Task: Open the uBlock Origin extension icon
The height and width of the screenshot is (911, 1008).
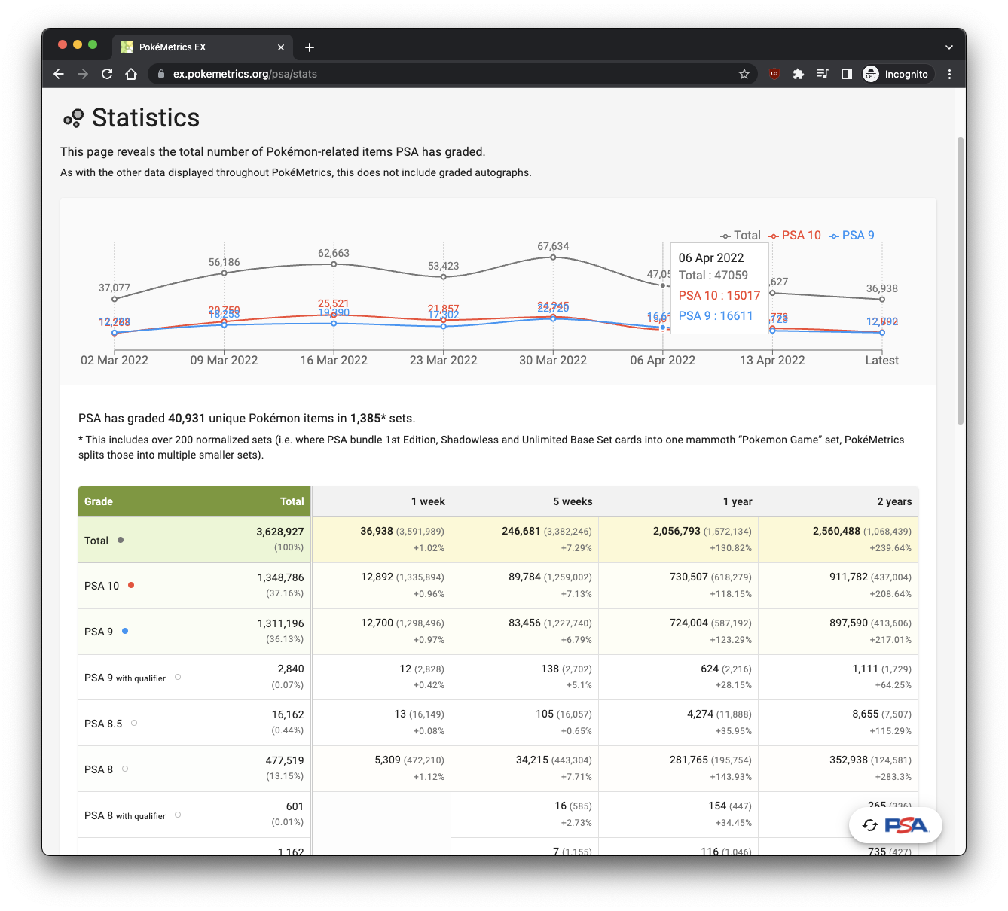Action: [x=774, y=74]
